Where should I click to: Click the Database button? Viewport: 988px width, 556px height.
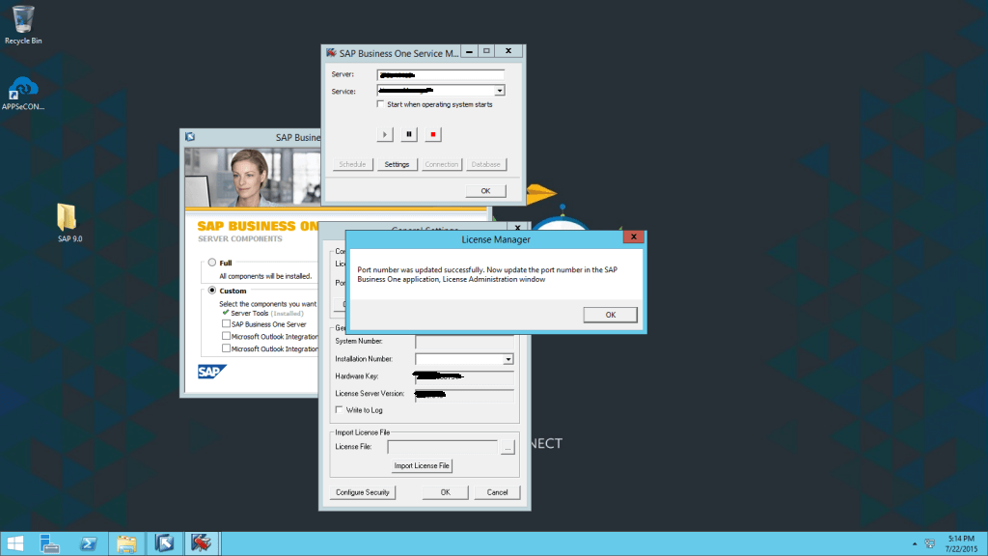(x=486, y=164)
